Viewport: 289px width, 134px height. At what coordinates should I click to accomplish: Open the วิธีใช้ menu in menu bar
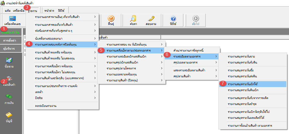61,11
